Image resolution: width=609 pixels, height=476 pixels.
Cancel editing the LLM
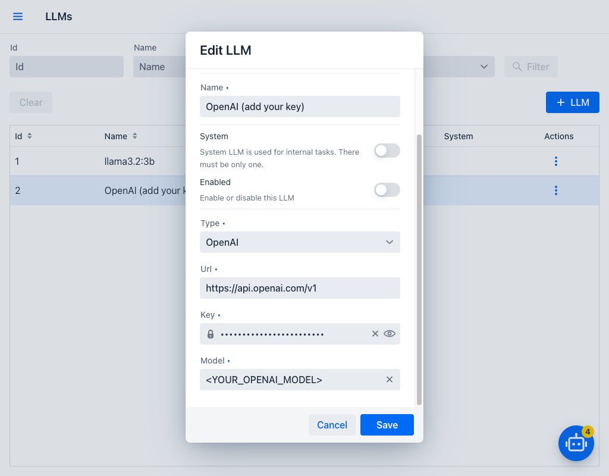click(x=332, y=425)
